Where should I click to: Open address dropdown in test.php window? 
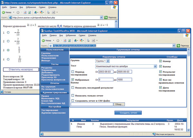pos(101,17)
